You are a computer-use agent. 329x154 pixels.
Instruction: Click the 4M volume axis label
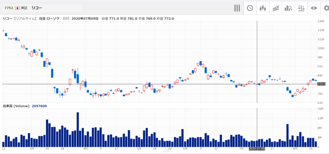pos(320,138)
